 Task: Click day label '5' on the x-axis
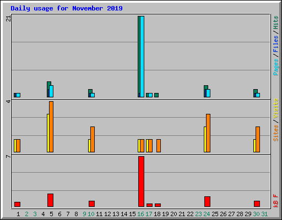tap(51, 214)
